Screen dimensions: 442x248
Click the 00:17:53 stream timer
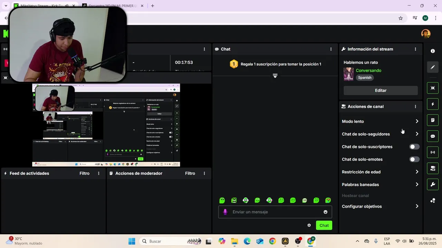[x=184, y=62]
